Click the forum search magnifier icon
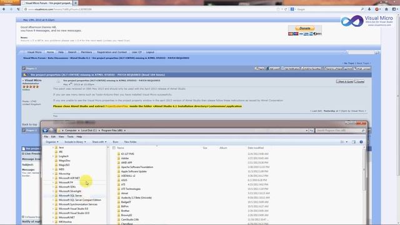The width and height of the screenshot is (400, 225). coord(377,52)
